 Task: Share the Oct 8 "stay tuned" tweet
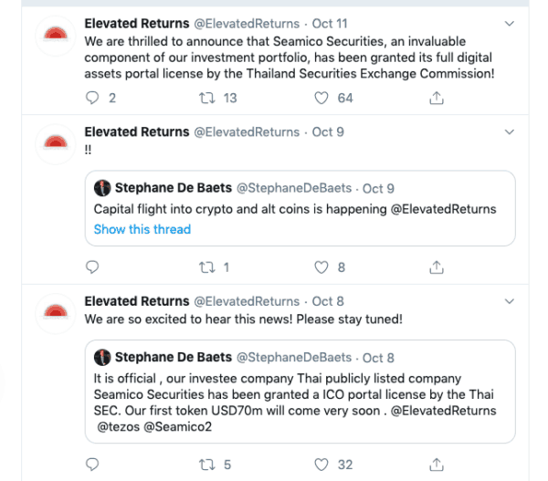click(437, 465)
